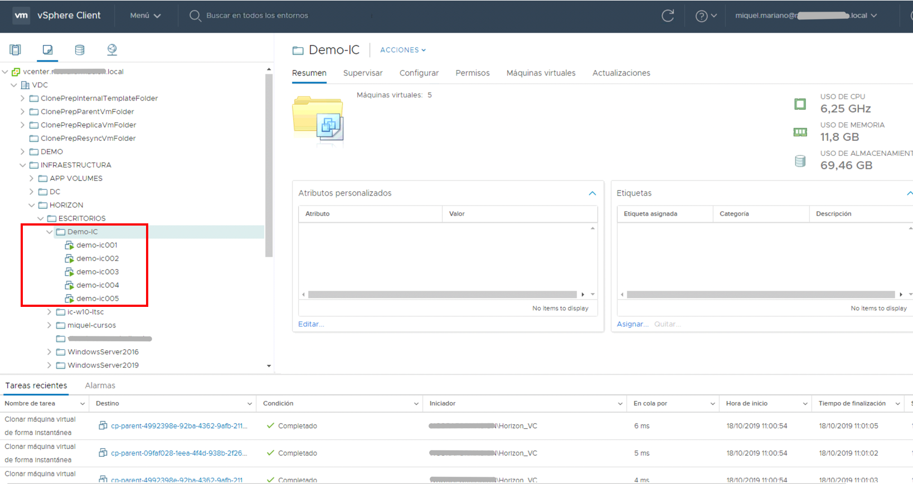913x484 pixels.
Task: Click the Demo-IC folder icon in title
Action: [x=298, y=51]
